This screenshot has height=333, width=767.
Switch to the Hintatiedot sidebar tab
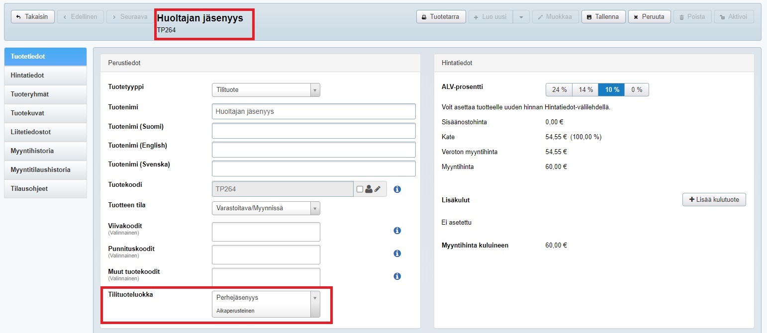point(45,76)
